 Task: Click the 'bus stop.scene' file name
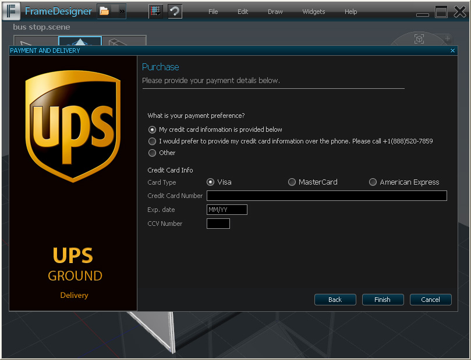[x=41, y=27]
